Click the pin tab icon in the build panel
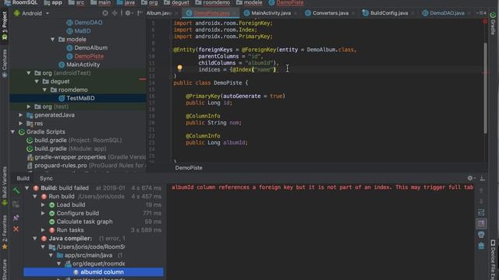 coord(16,218)
